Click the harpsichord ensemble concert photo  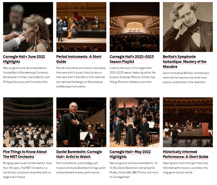(188, 122)
